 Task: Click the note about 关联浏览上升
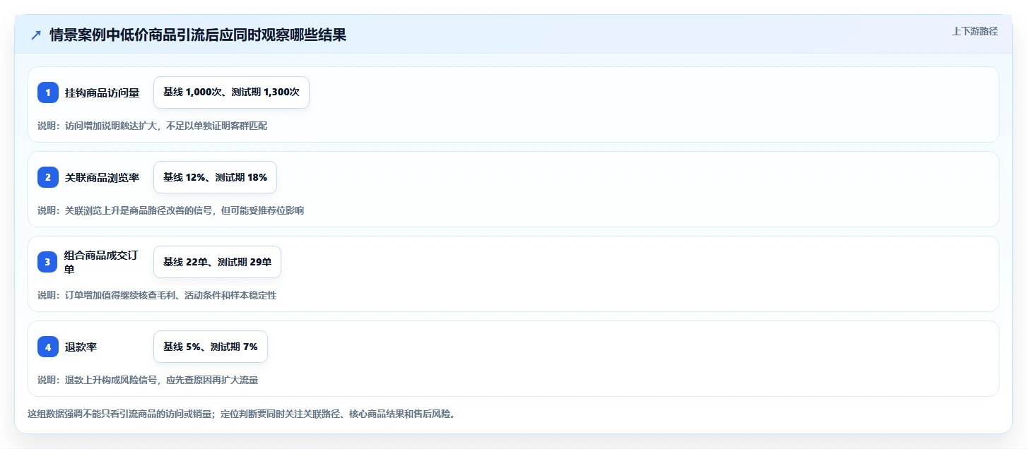[x=171, y=210]
